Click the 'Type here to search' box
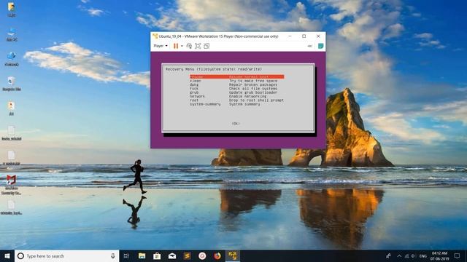 66,255
